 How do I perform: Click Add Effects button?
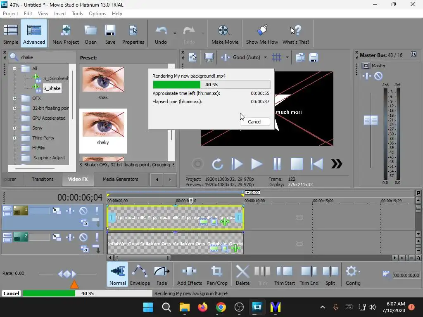pos(189,274)
